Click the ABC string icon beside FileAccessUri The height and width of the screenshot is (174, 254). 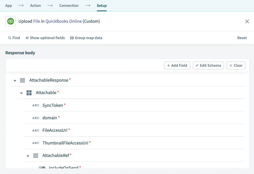(x=36, y=131)
